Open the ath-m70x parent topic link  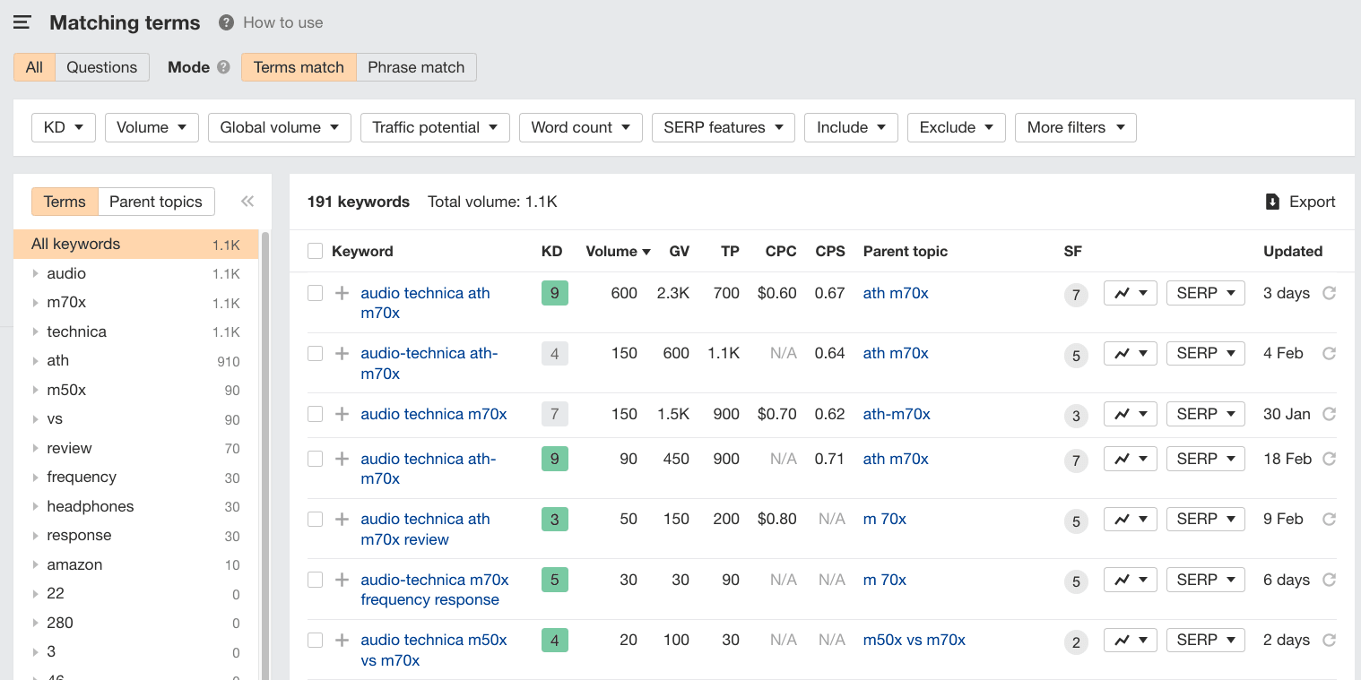pyautogui.click(x=897, y=414)
